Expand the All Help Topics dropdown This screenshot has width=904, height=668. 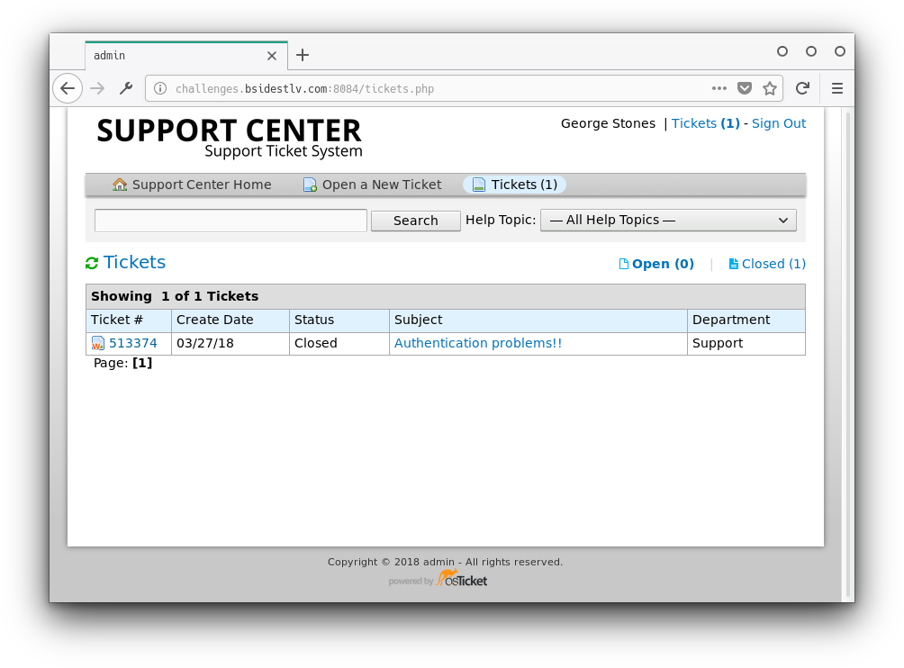668,221
